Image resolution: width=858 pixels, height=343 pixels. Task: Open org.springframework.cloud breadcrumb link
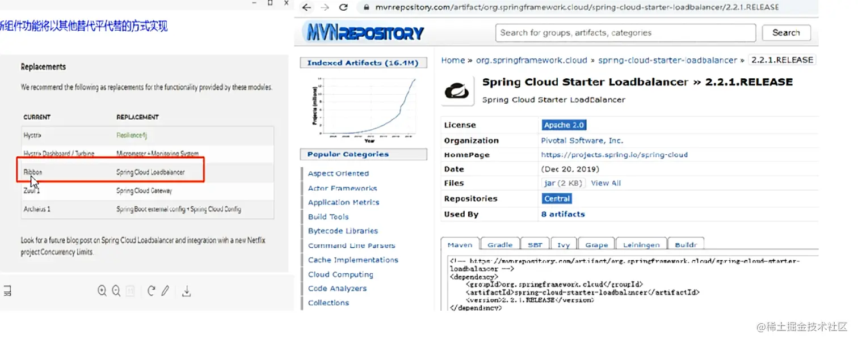(531, 60)
